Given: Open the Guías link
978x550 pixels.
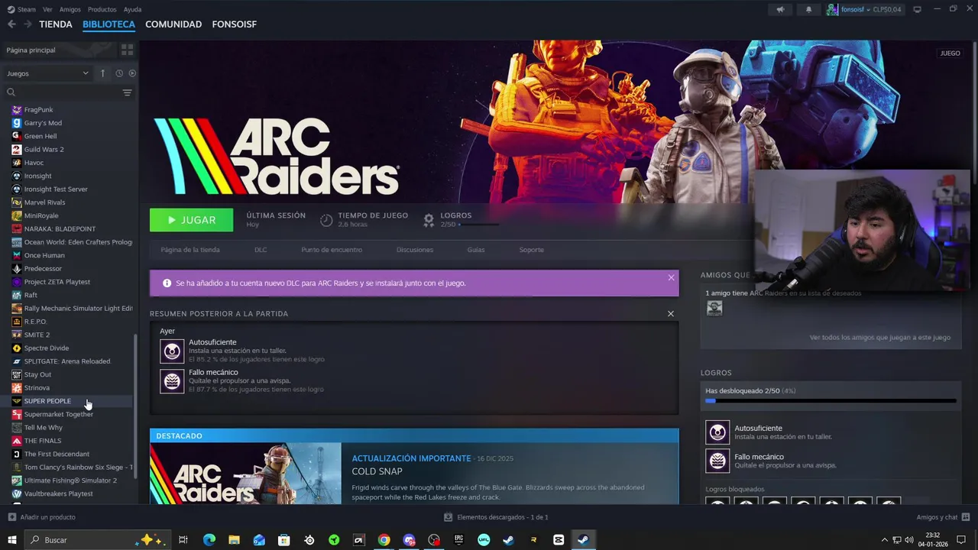Looking at the screenshot, I should 476,250.
